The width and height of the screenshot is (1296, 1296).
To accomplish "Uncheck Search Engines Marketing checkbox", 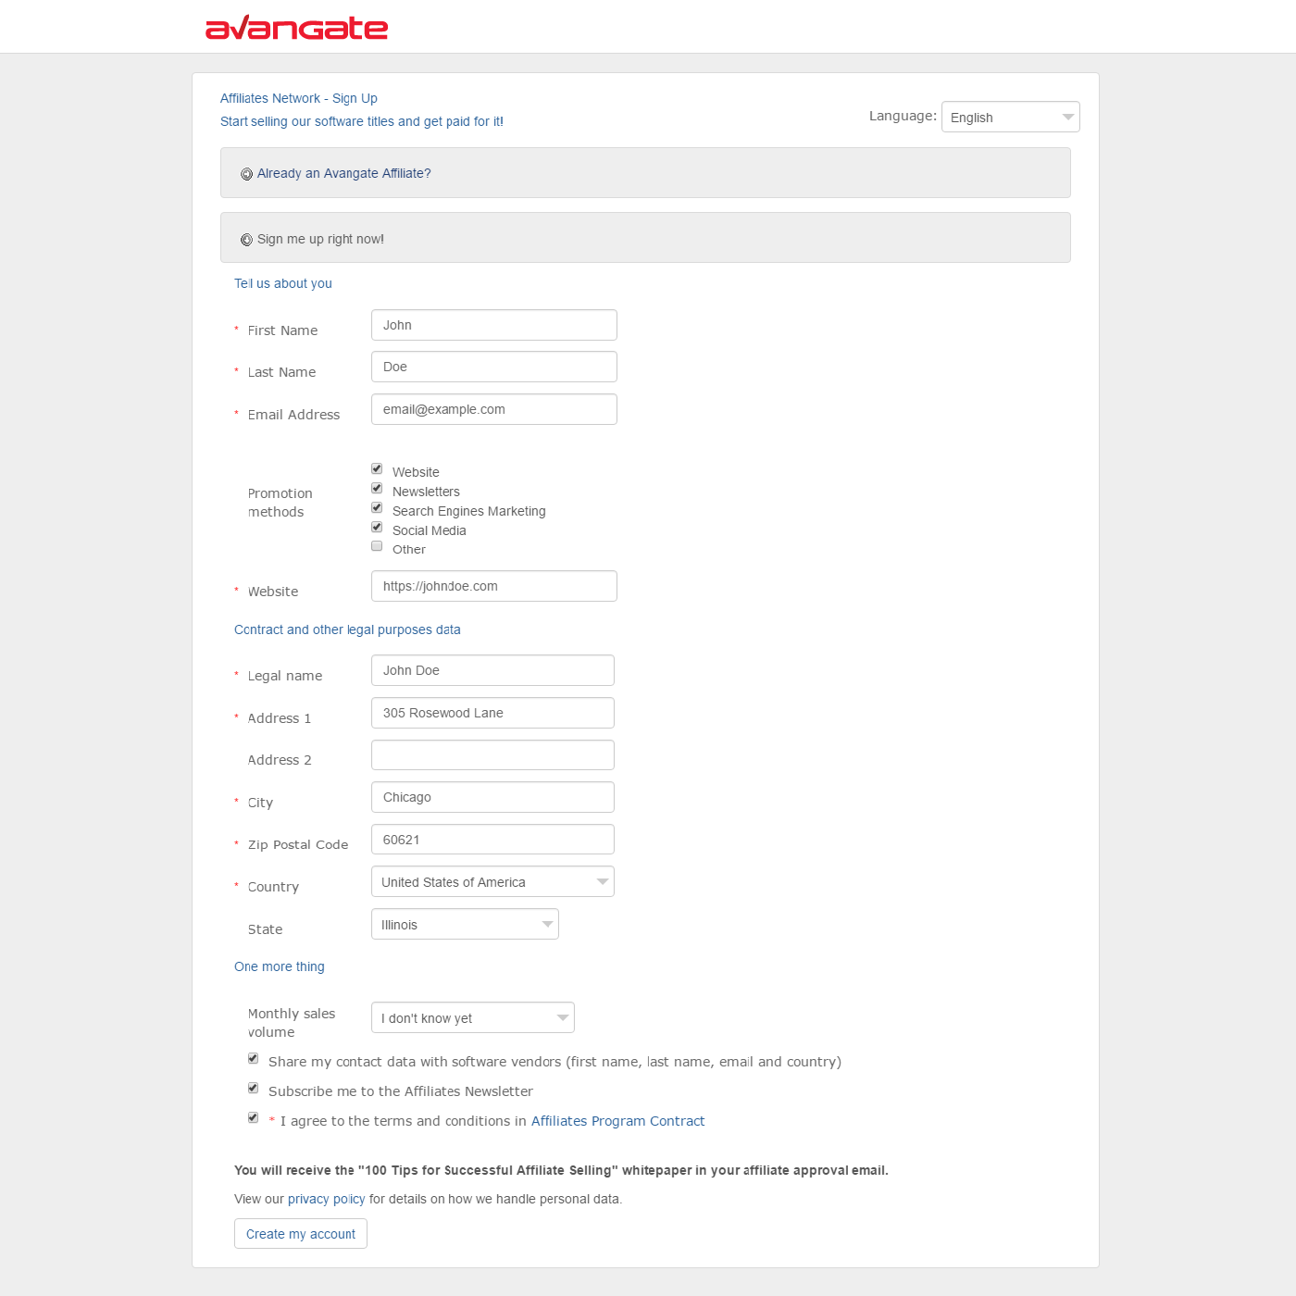I will coord(377,507).
